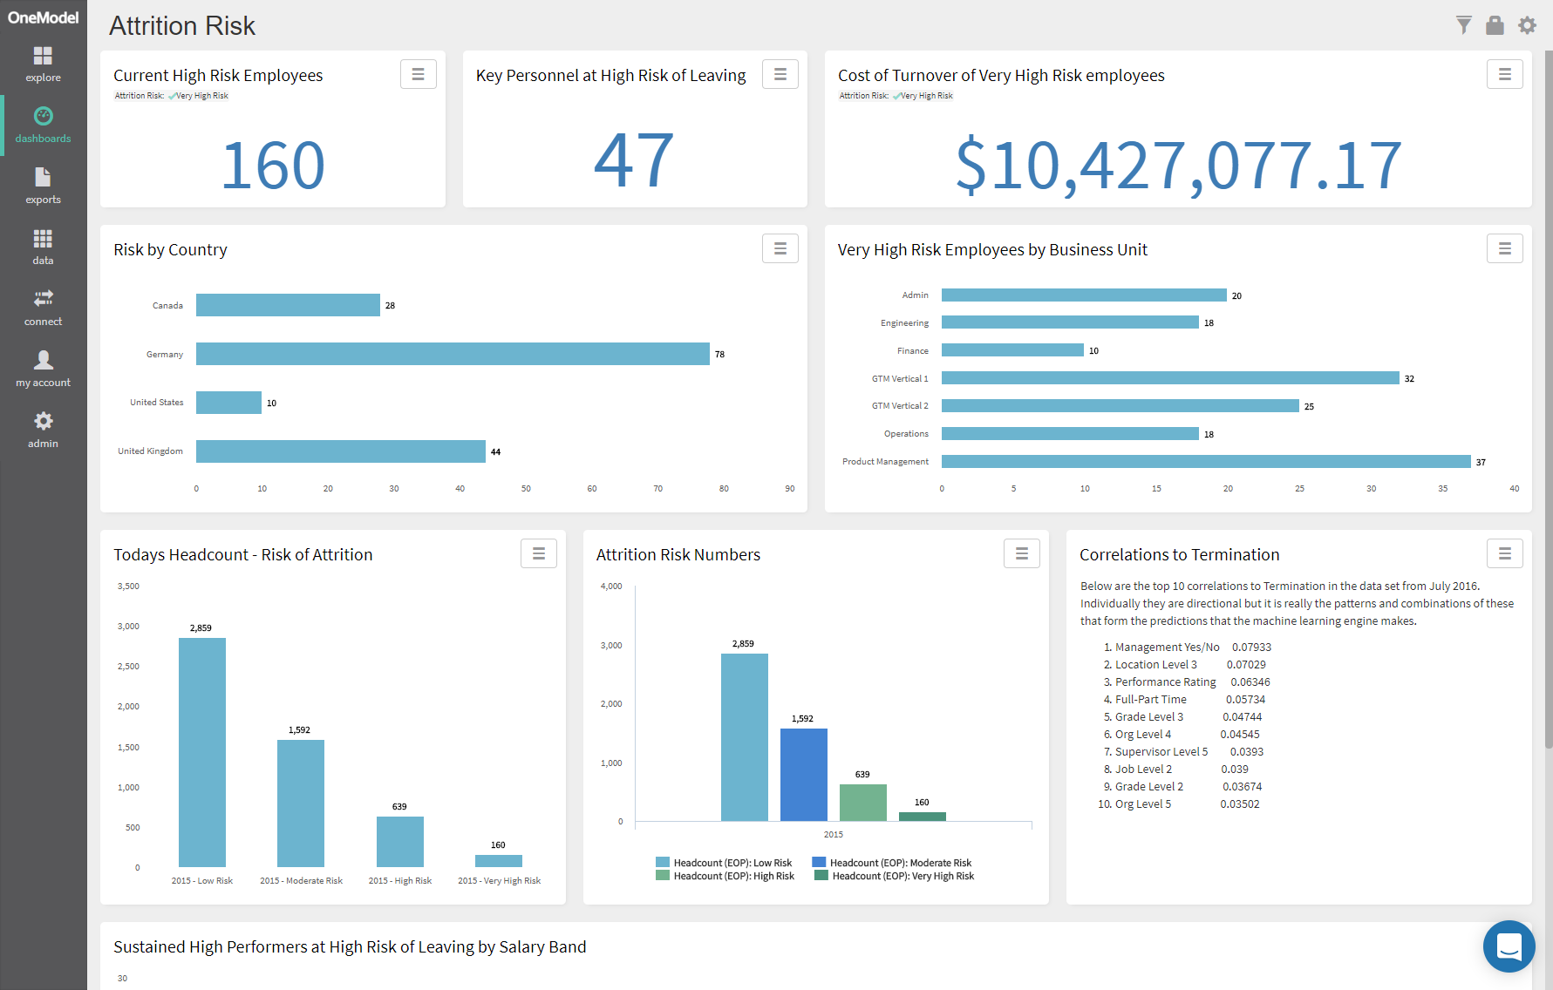Viewport: 1553px width, 990px height.
Task: Open the settings gear at top right
Action: [x=1527, y=25]
